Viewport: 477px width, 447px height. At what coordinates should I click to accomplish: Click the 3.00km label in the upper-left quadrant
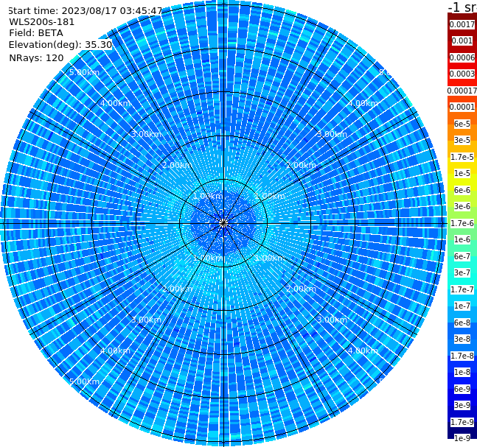pos(146,134)
